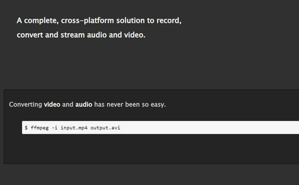
Task: Click the '$' prompt symbol
Action: [x=26, y=128]
